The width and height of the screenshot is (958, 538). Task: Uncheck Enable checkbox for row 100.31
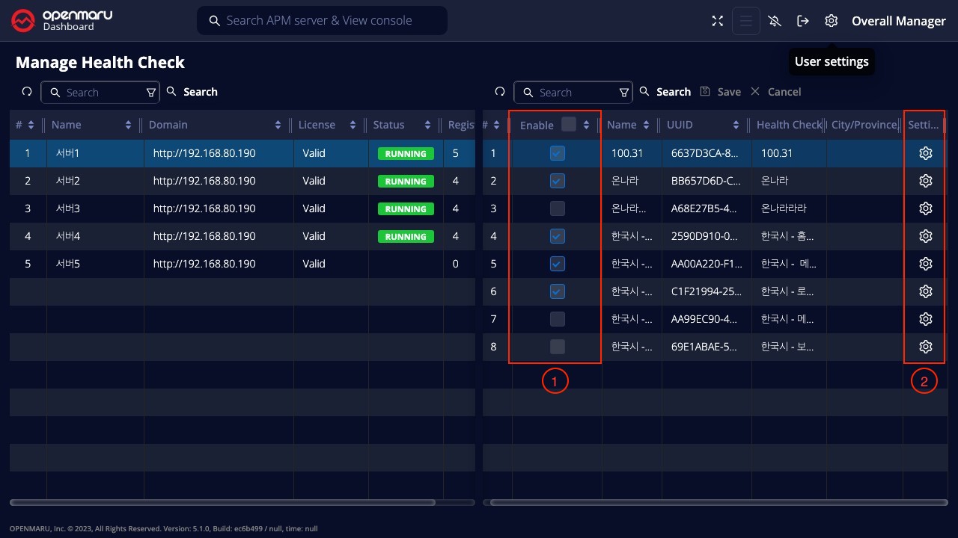coord(557,153)
